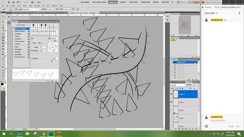Click the brush Size value field
The width and height of the screenshot is (244, 137).
pyautogui.click(x=55, y=38)
